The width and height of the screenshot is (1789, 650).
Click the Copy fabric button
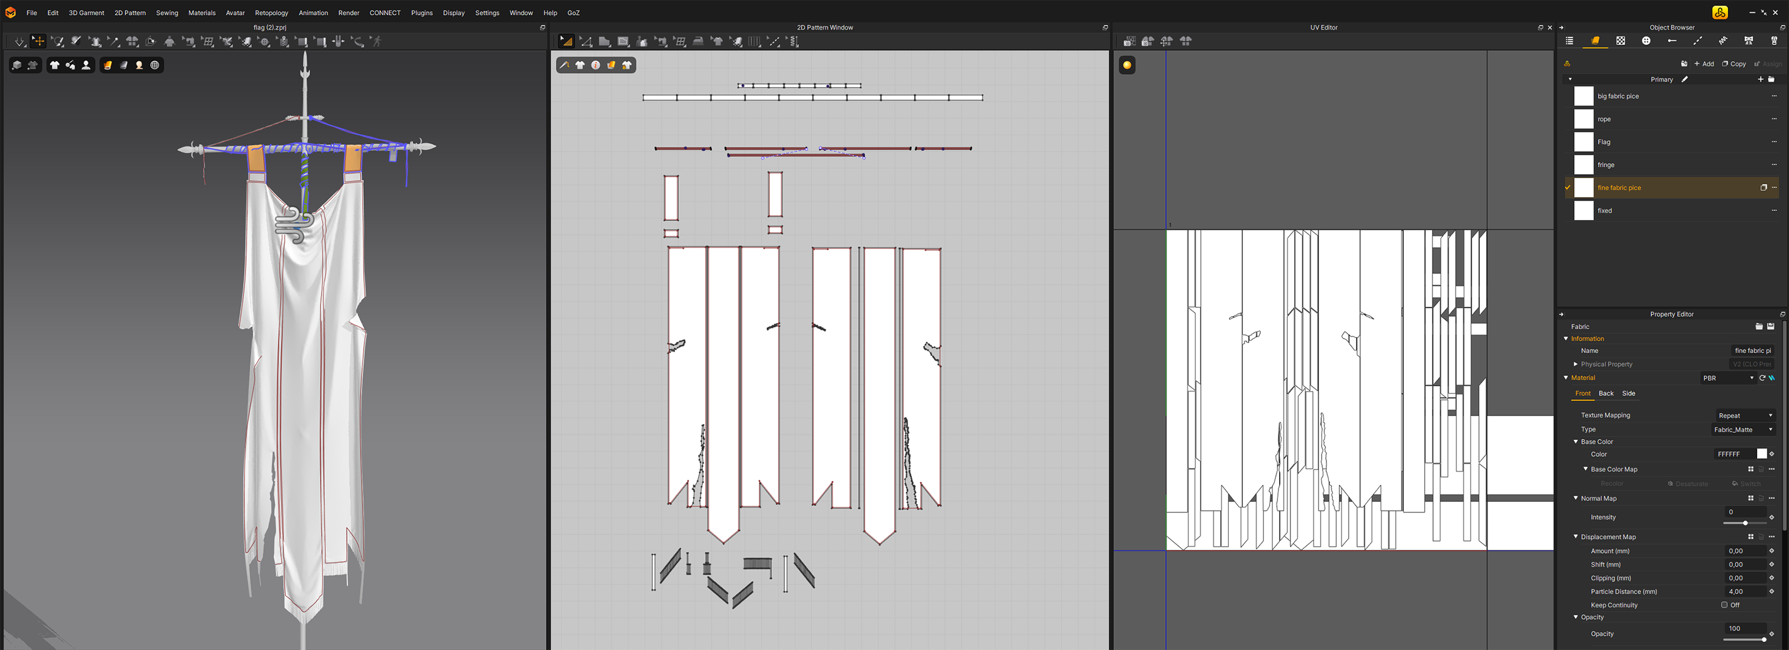[1734, 64]
